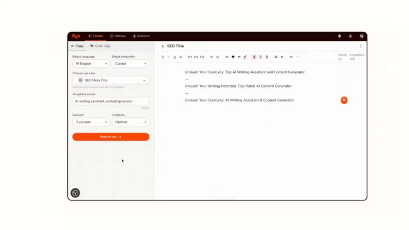Screen dimensions: 409x230
Task: Open help with the question mark icon
Action: (362, 36)
